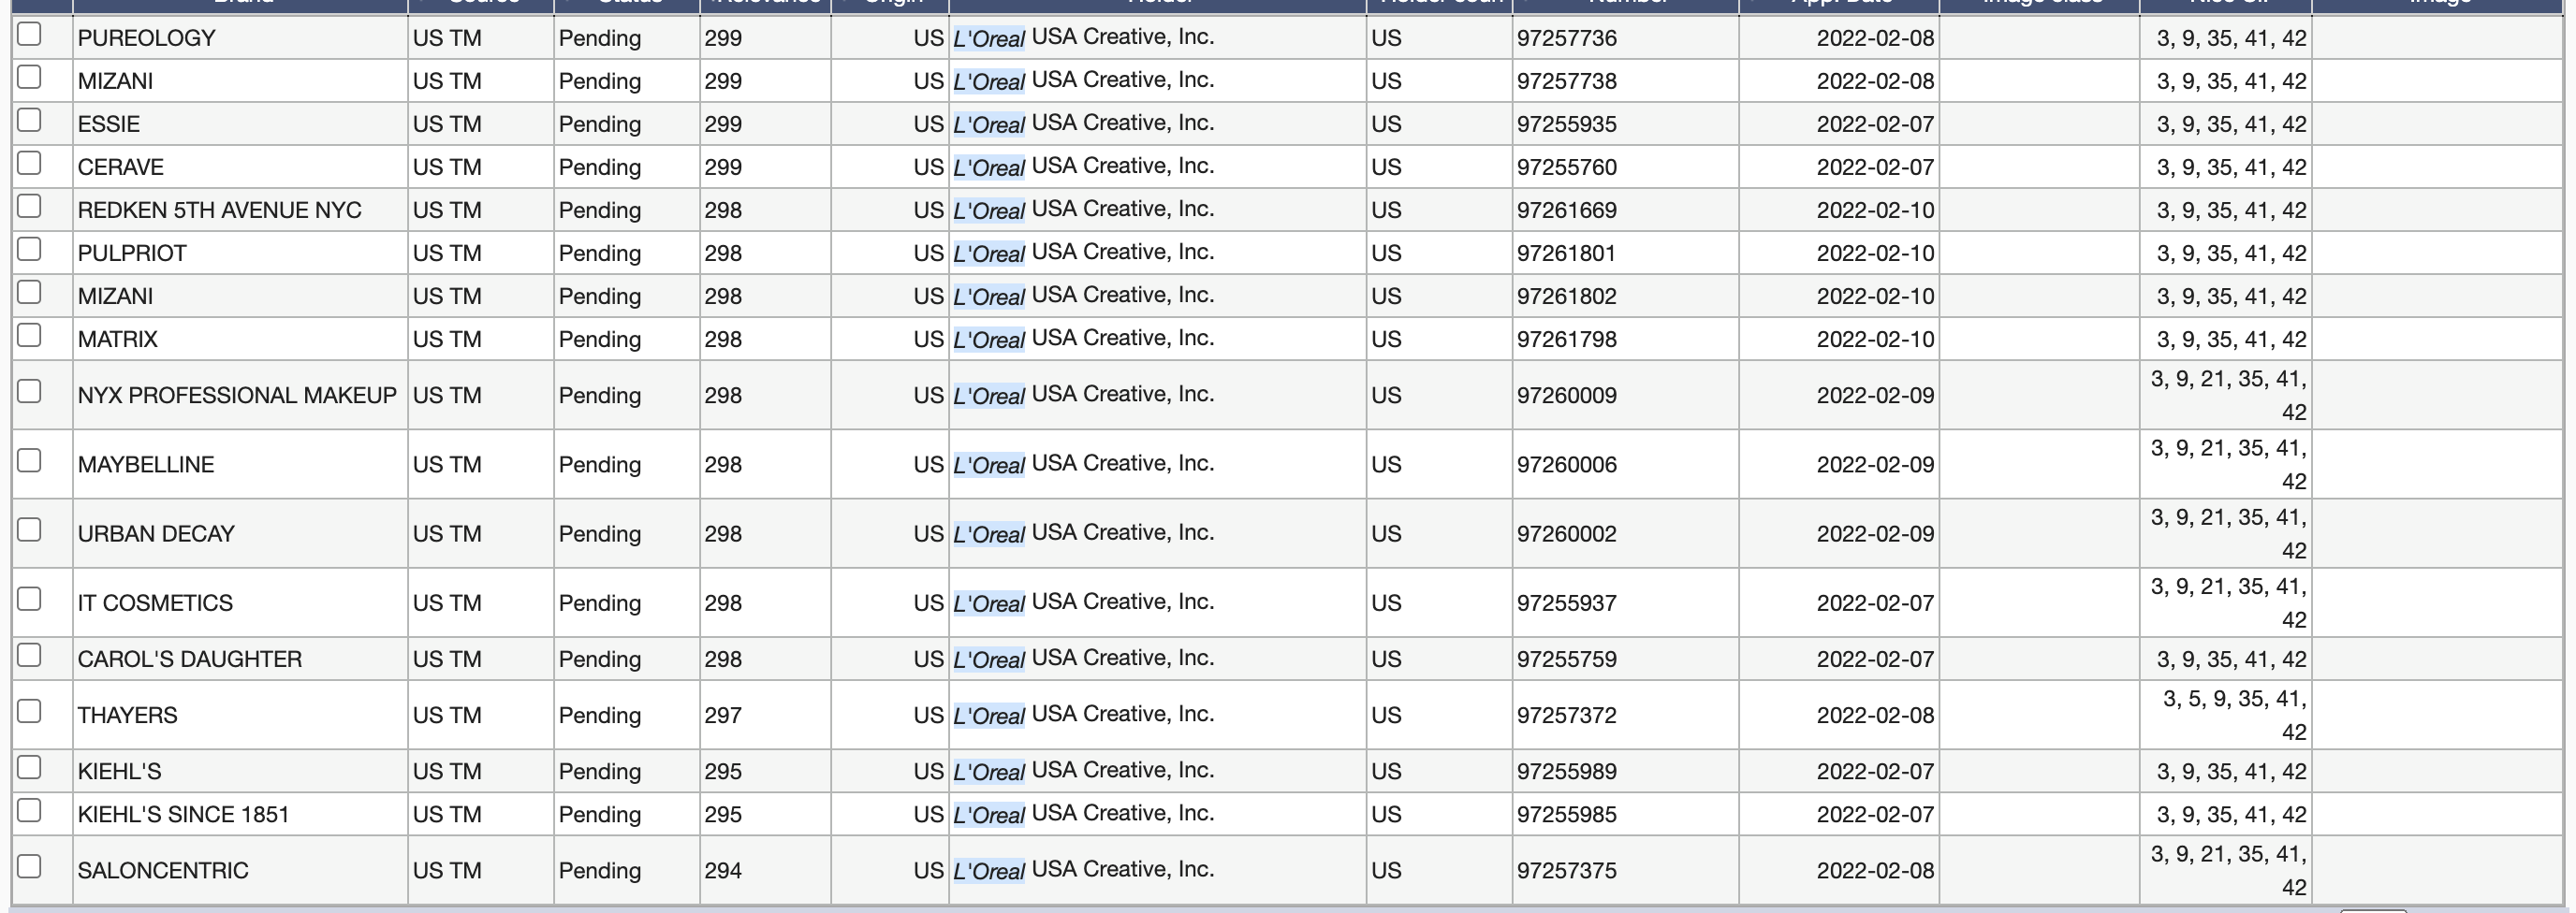Viewport: 2576px width, 913px height.
Task: Check the NYX PROFESSIONAL MAKEUP checkbox
Action: coord(30,392)
